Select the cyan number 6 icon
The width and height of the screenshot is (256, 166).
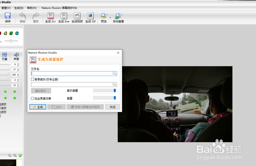coord(17,33)
